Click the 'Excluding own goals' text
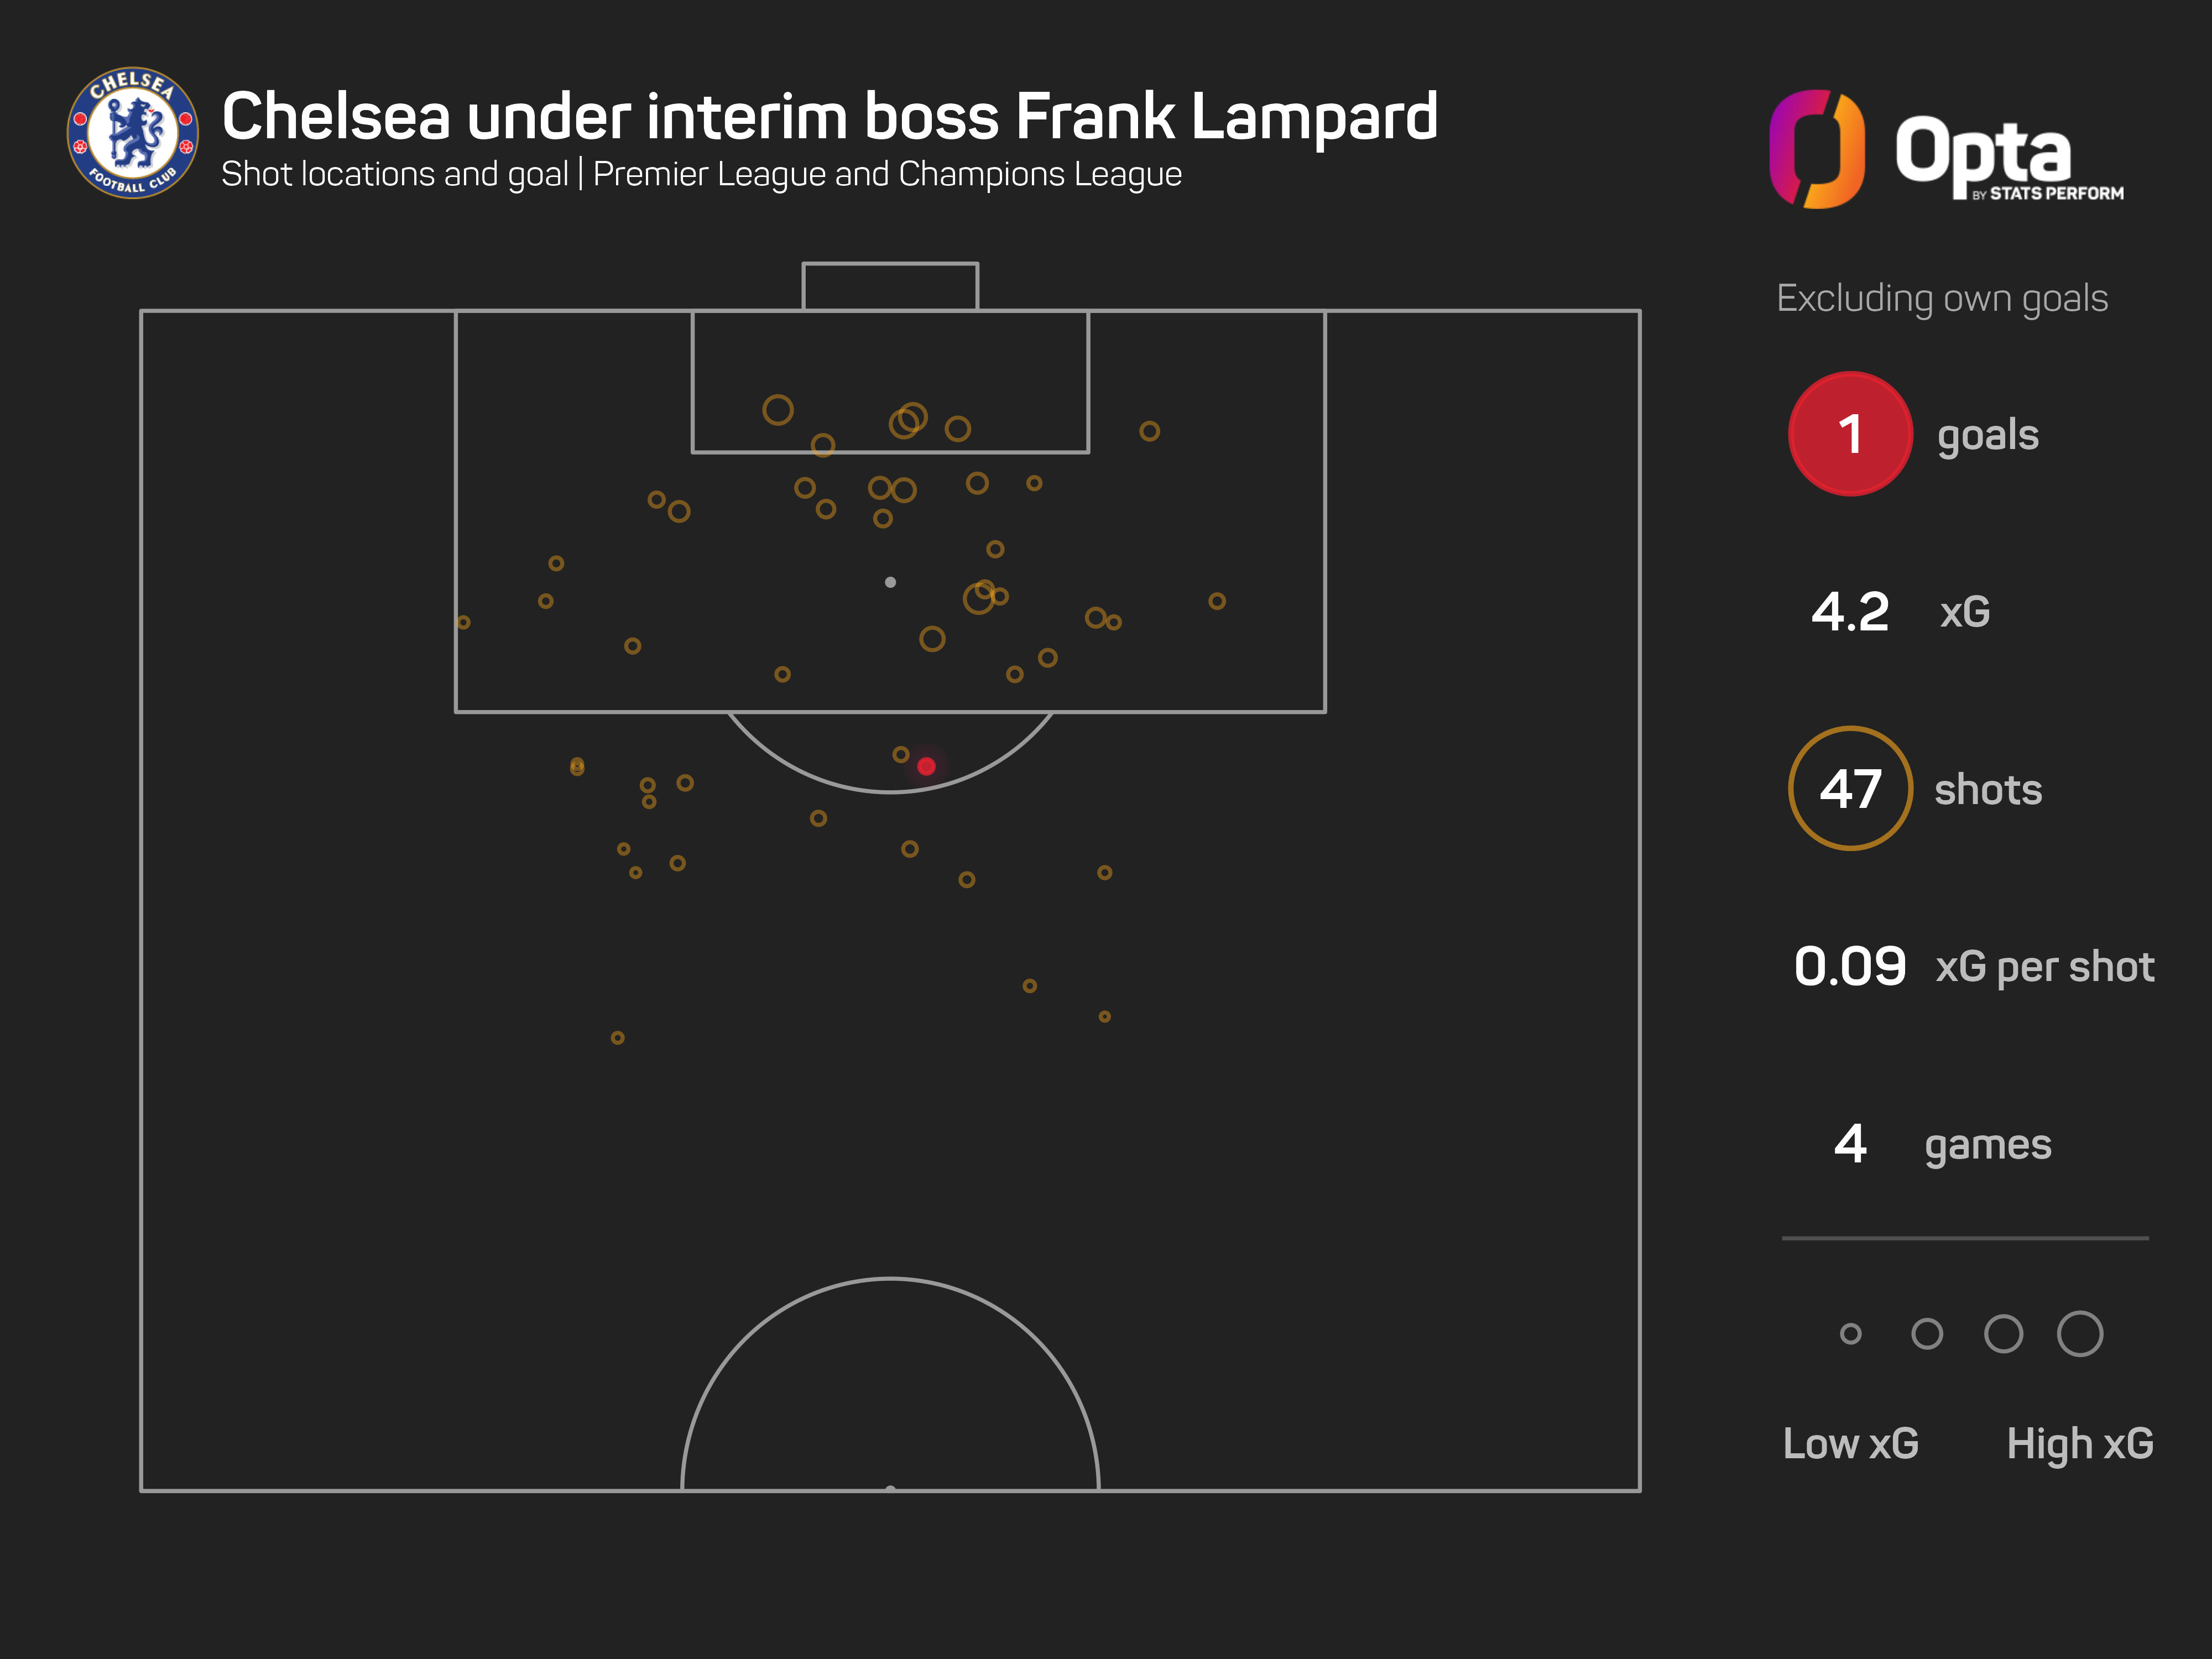The height and width of the screenshot is (1659, 2212). pyautogui.click(x=1942, y=298)
